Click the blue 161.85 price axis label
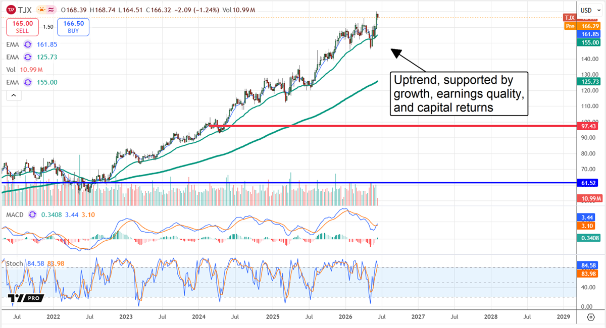 tap(590, 34)
